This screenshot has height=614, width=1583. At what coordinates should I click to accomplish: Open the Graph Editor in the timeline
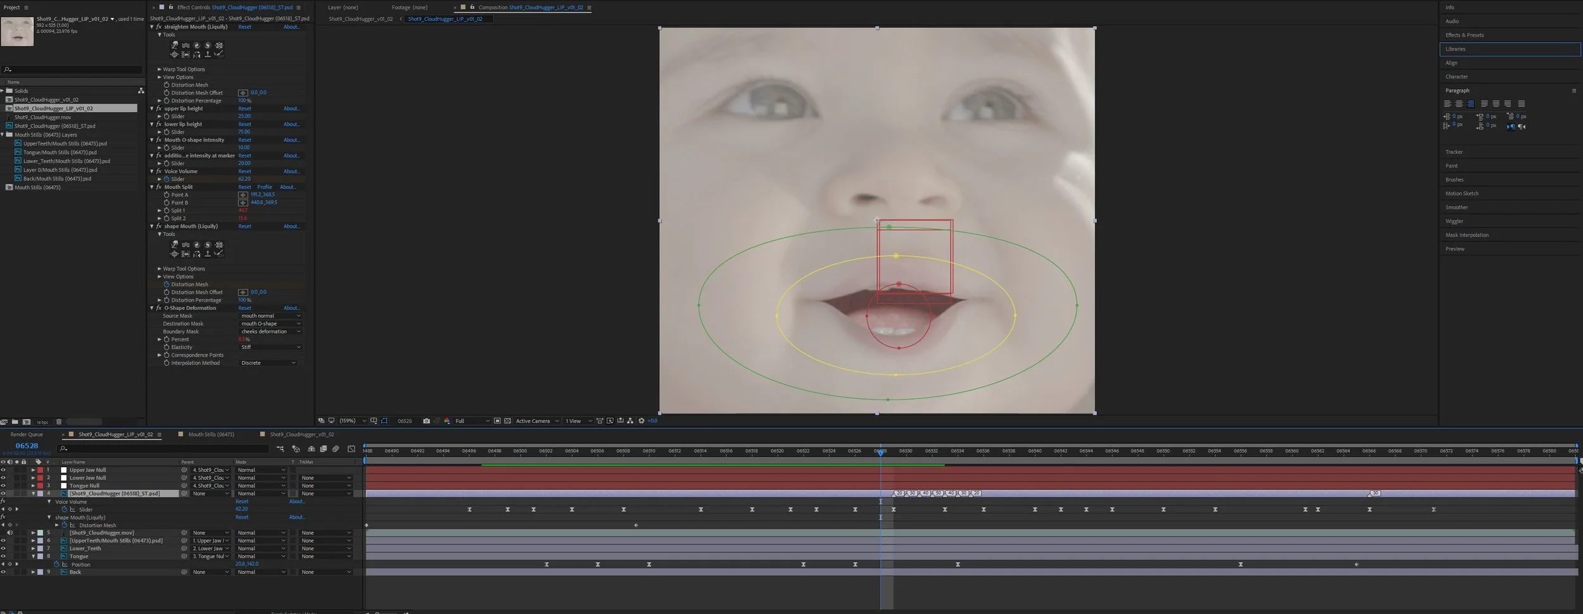click(x=352, y=449)
